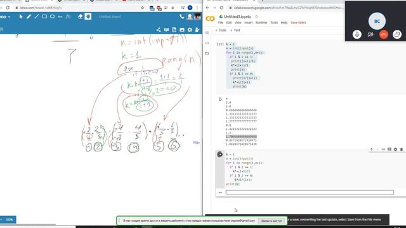Viewport: 406px width, 228px height.
Task: Select the pointer tool in IDroo toolbar
Action: [21, 16]
